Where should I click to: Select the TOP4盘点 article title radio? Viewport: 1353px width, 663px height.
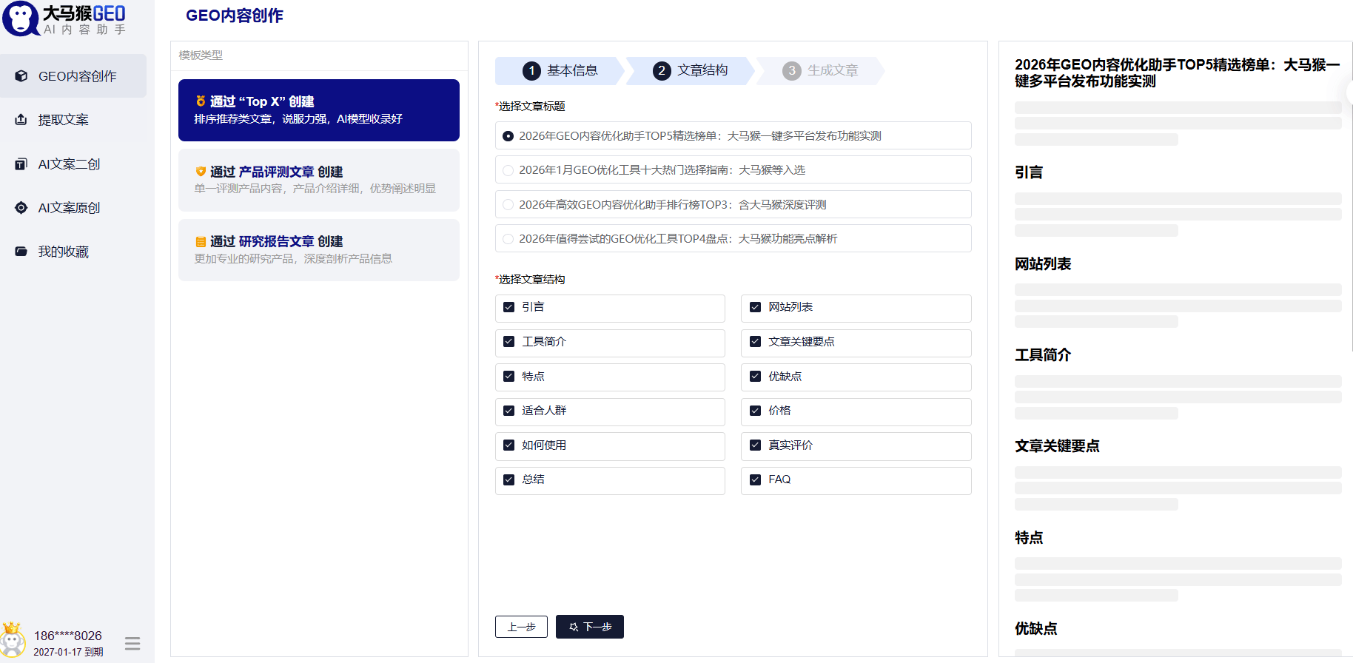[508, 239]
